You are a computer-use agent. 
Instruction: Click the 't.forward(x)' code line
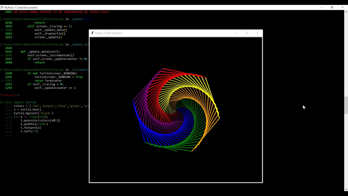[x=31, y=128]
